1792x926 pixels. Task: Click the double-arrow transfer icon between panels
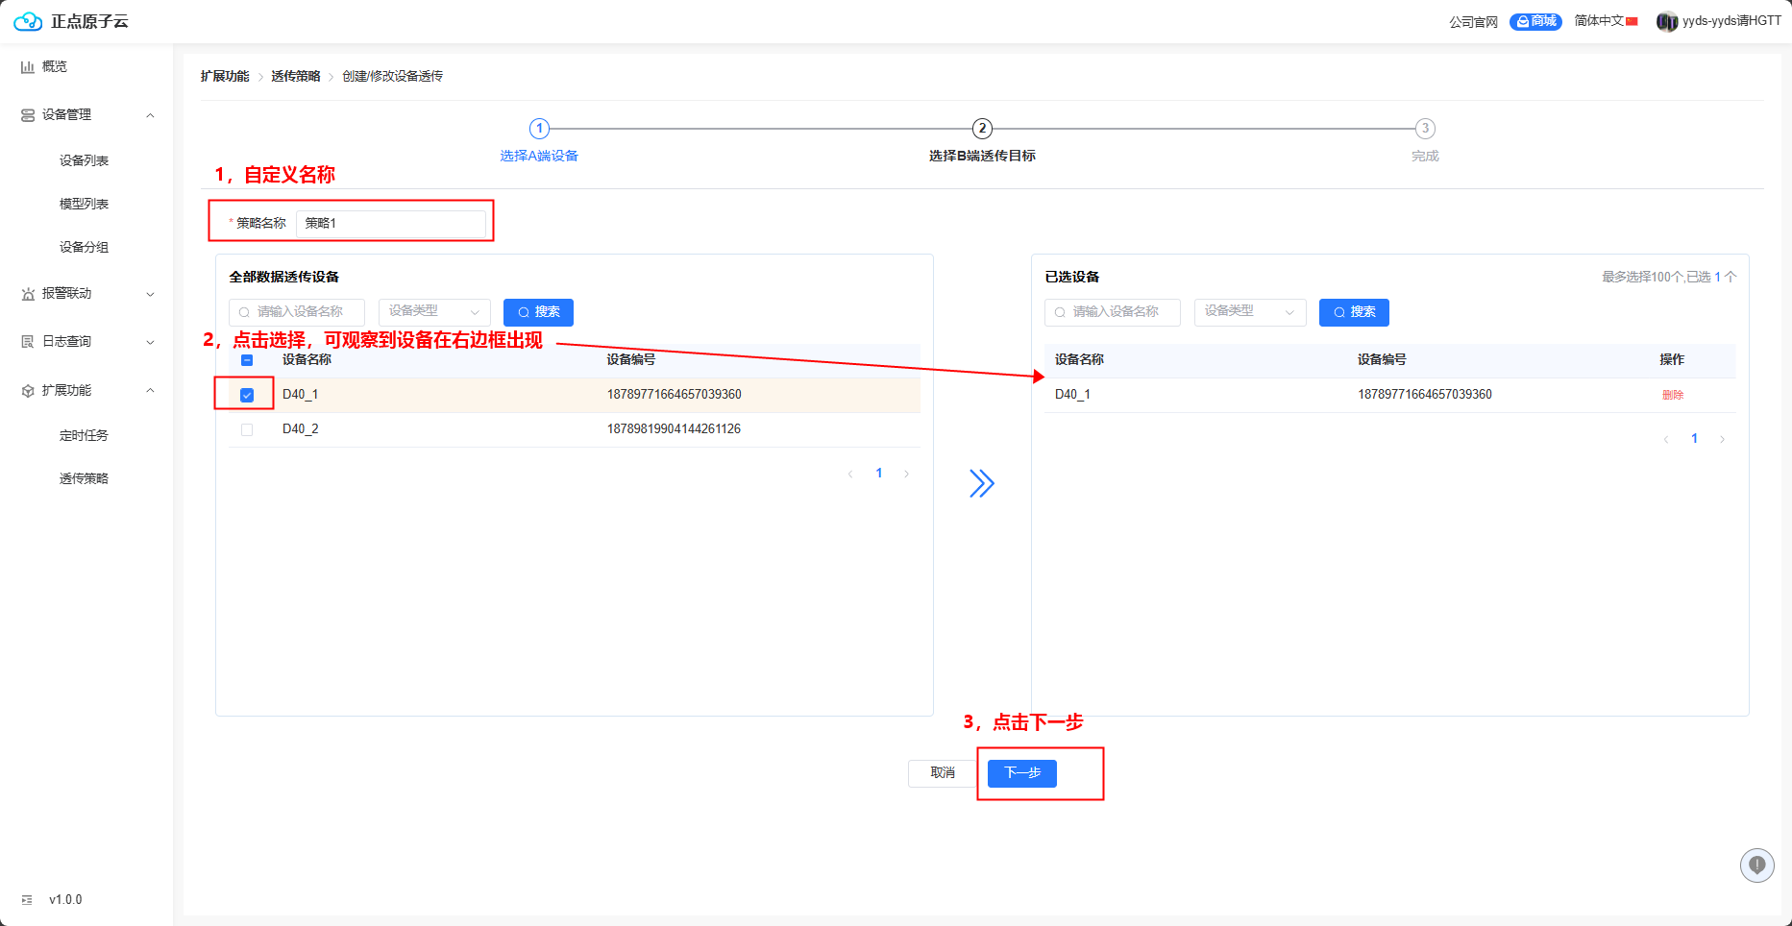coord(981,483)
